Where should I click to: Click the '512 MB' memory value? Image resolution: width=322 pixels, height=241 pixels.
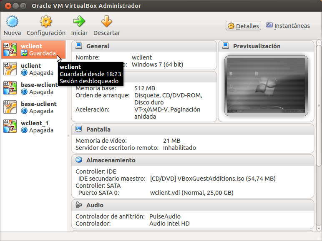coord(145,88)
